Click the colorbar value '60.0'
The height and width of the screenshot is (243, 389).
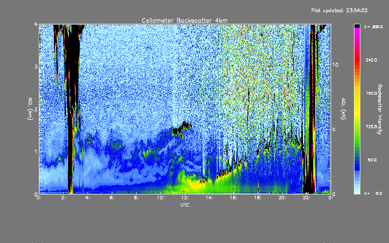point(372,160)
